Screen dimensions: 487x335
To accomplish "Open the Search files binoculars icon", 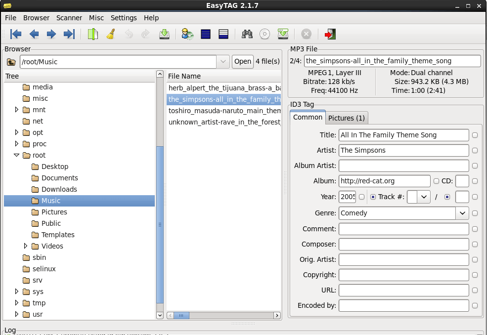I will (x=247, y=34).
